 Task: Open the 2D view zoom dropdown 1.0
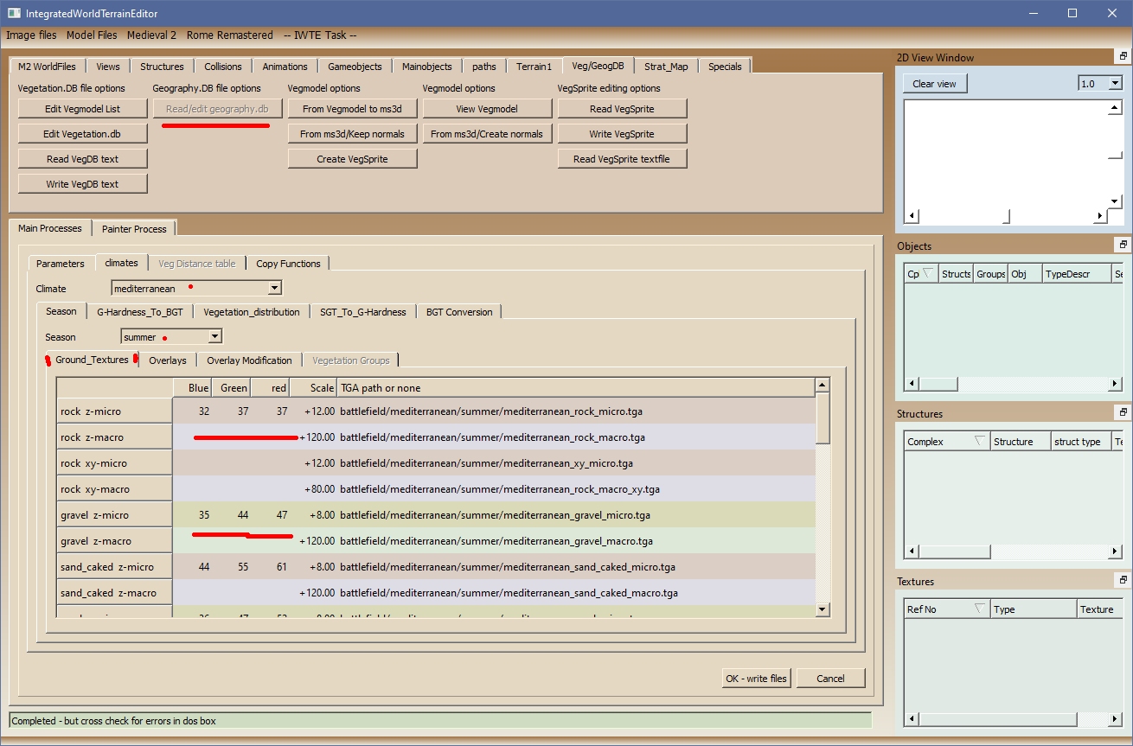pos(1115,83)
